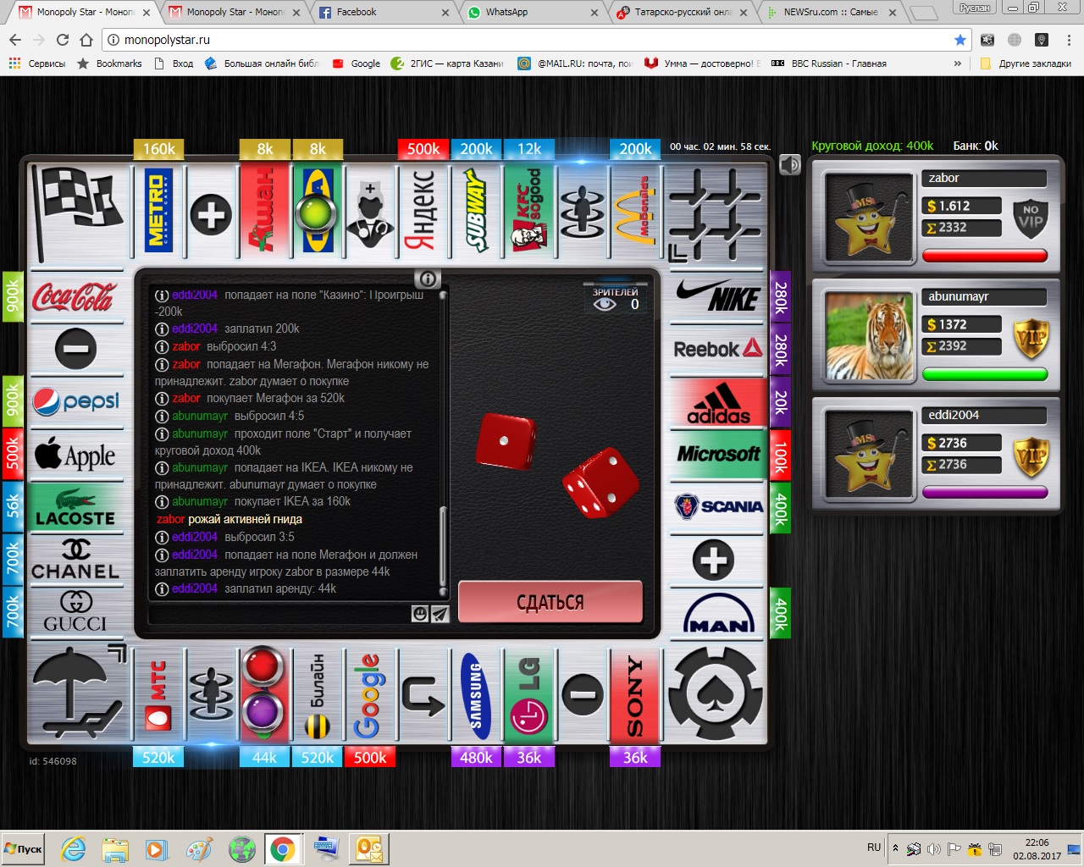Select the Coca-Cola property cell

76,297
